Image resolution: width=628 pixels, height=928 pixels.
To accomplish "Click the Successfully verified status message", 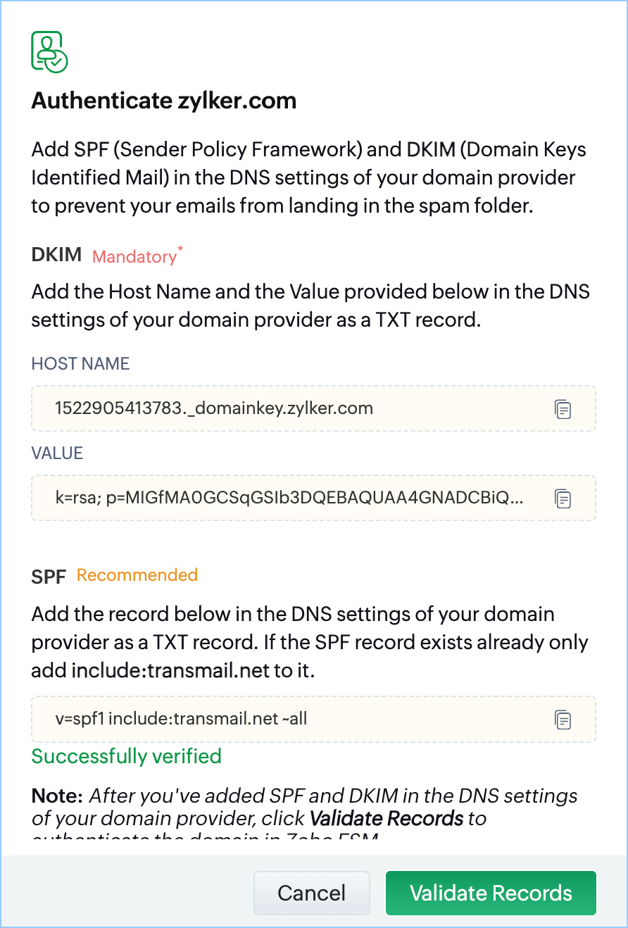I will tap(127, 757).
